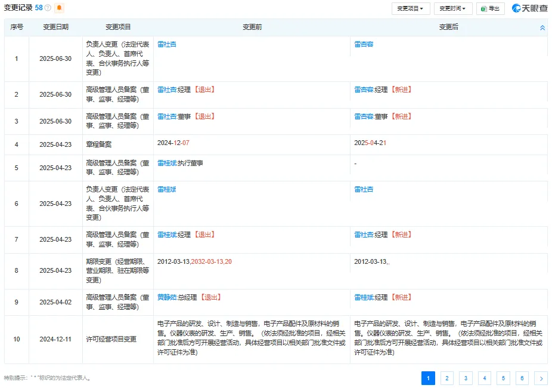The height and width of the screenshot is (388, 552).
Task: Select the 负责人变更 item cell in row 1
Action: pos(117,58)
